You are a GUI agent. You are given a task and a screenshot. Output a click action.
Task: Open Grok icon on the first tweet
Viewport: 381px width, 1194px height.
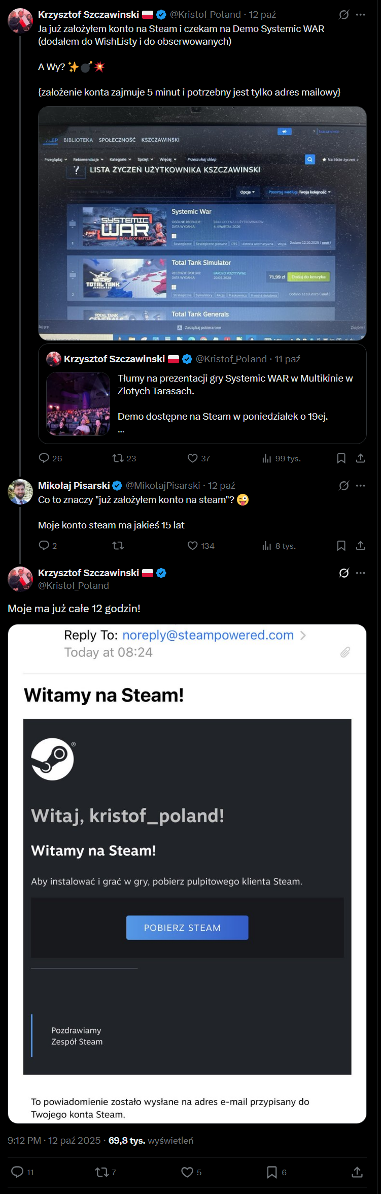(344, 15)
